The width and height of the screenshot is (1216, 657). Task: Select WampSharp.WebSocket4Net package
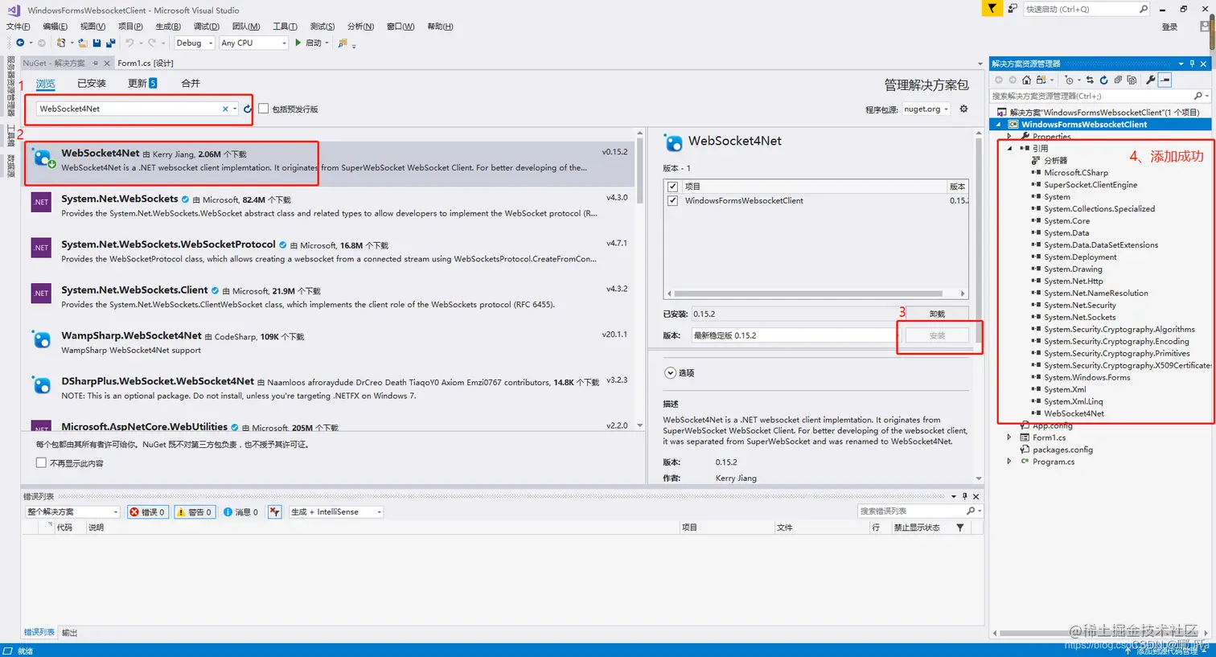(x=330, y=343)
